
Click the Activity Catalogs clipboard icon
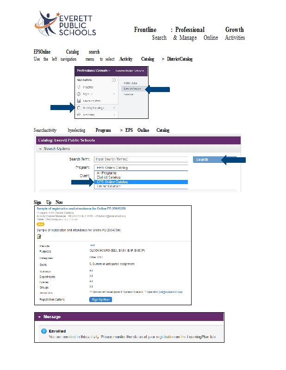tap(79, 108)
